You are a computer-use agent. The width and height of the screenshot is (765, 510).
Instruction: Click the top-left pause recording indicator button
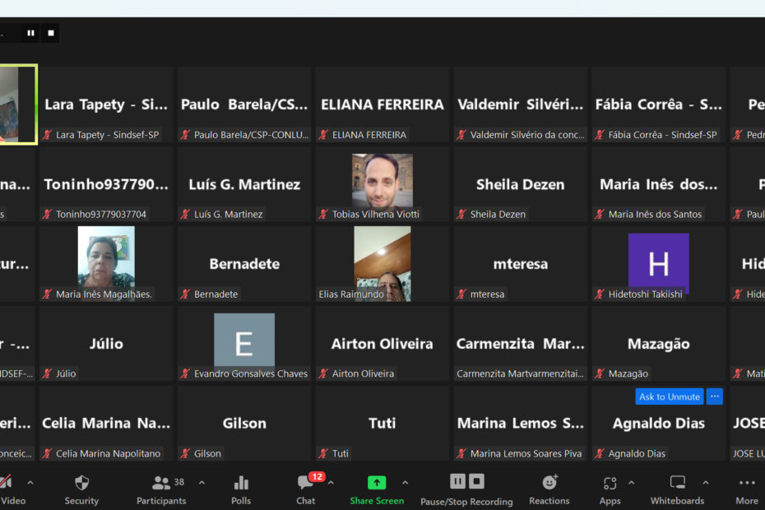click(x=31, y=33)
